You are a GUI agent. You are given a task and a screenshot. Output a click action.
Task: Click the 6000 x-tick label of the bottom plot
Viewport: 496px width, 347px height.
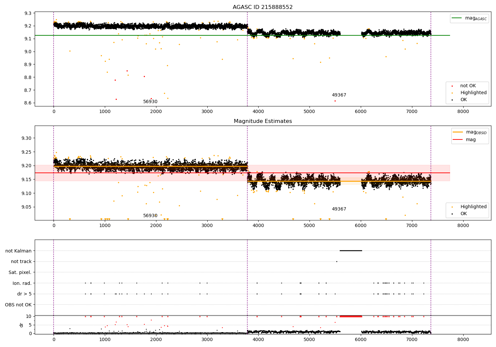(361, 340)
